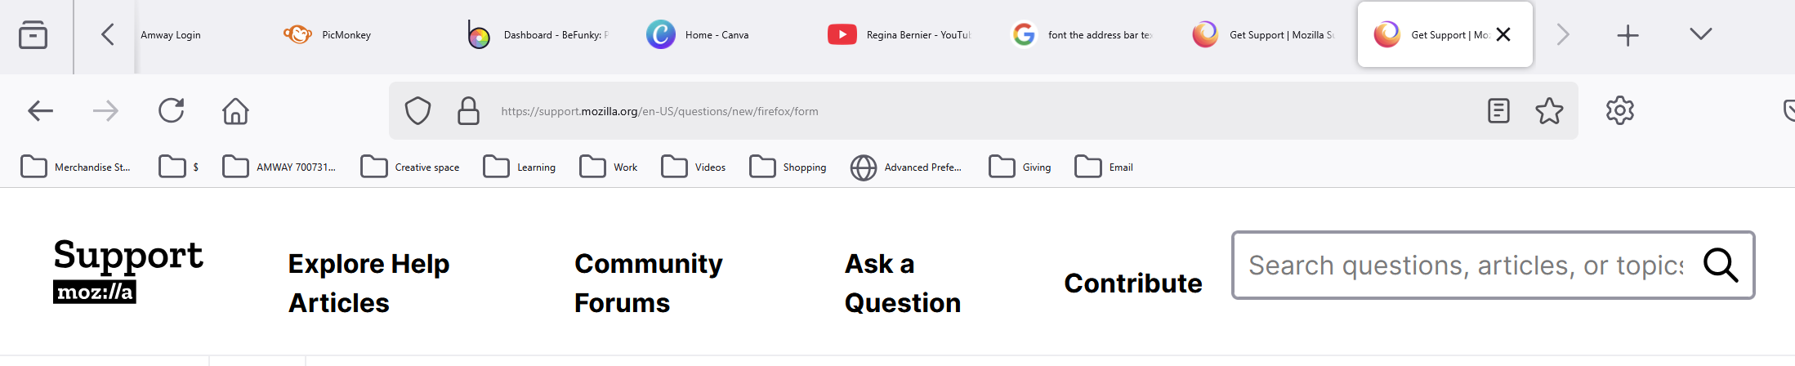Go back to the previous page

(x=40, y=110)
